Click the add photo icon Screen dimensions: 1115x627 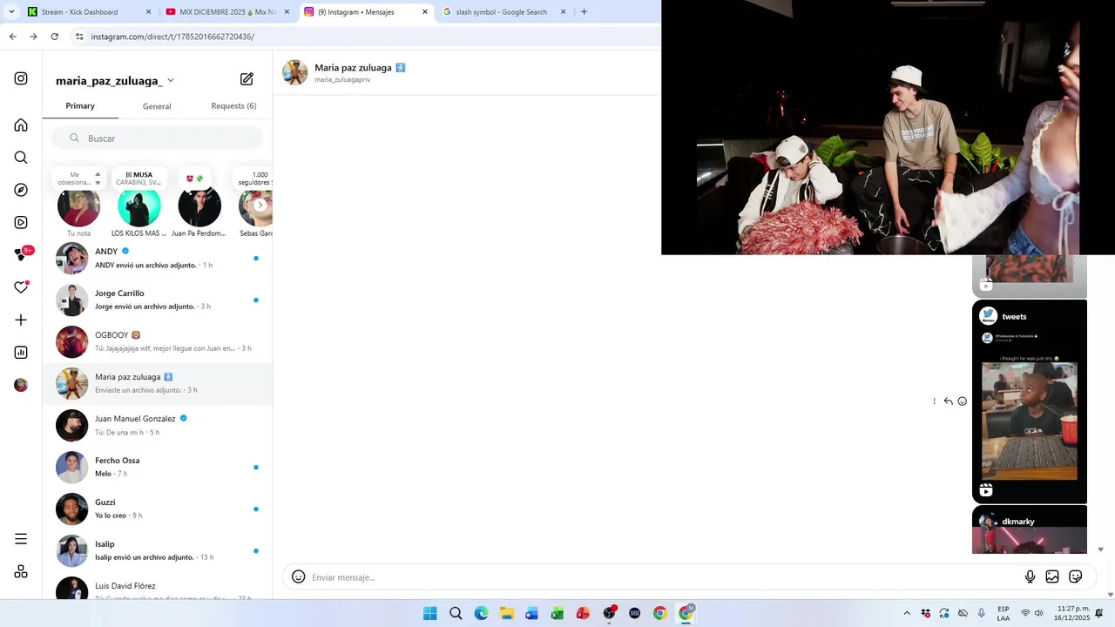[1052, 576]
